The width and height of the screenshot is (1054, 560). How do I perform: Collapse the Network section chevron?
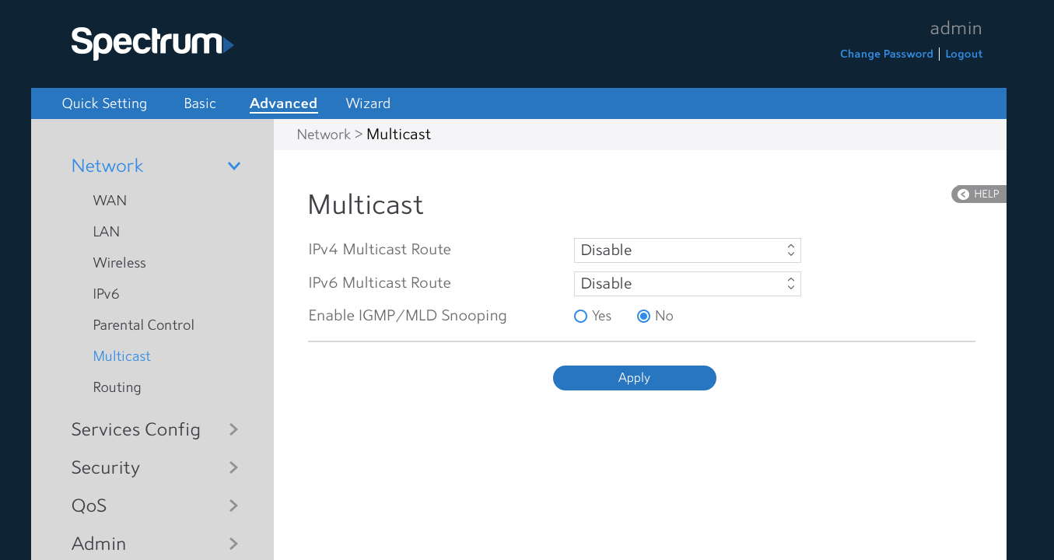[233, 166]
